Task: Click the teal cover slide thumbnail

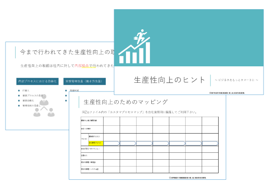Action: coord(189,52)
